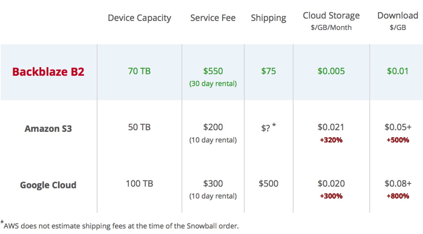Click the +500% download markup text

[398, 140]
